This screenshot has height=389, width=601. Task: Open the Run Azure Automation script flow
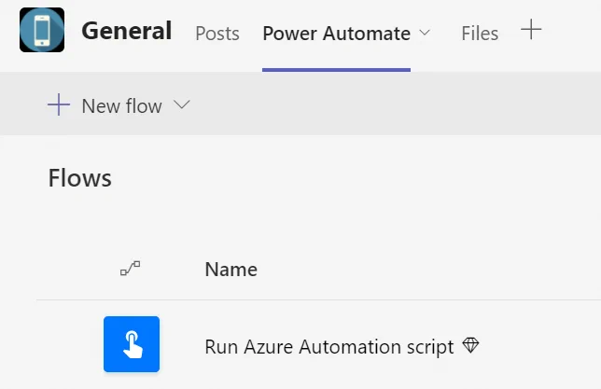point(329,347)
